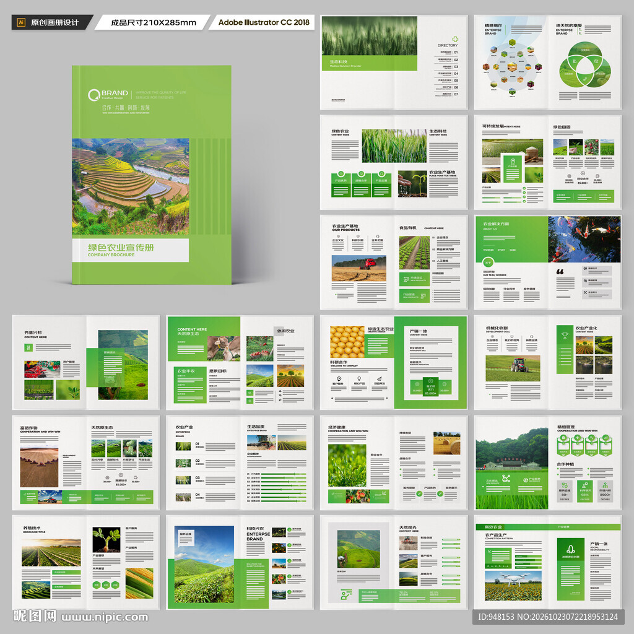Click the "农业解决方案" heading
Viewport: 634px width, 634px height.
coord(496,224)
